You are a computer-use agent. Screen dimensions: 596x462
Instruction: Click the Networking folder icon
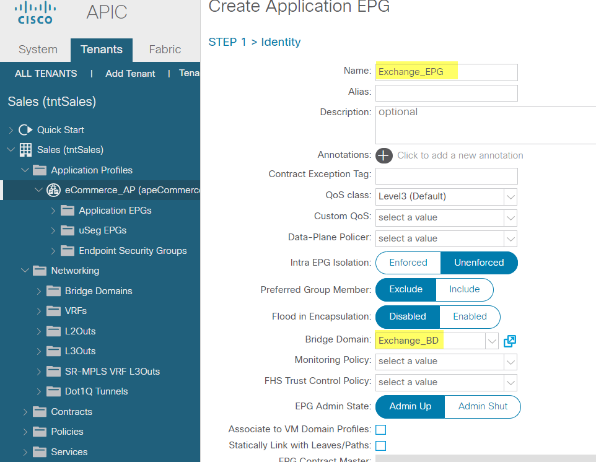point(40,271)
